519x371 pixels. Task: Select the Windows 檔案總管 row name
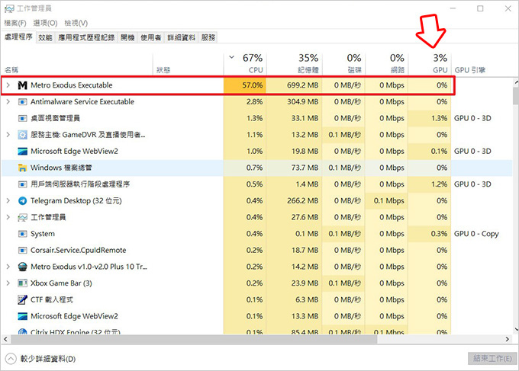click(x=61, y=168)
